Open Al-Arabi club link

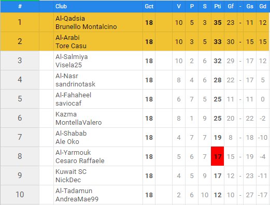(67, 37)
